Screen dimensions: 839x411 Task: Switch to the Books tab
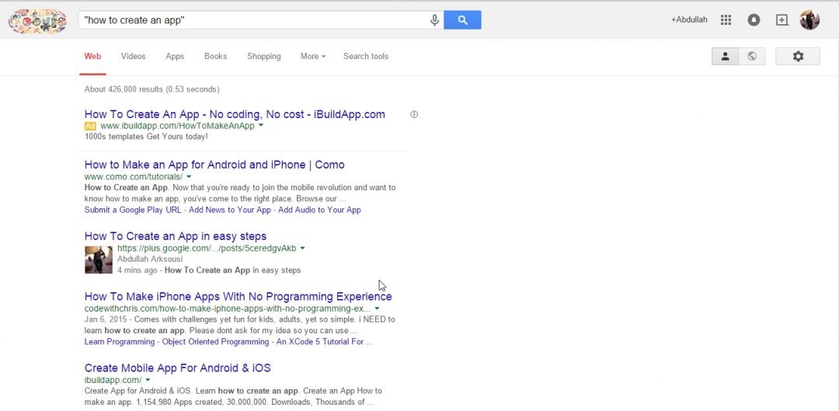pos(216,56)
